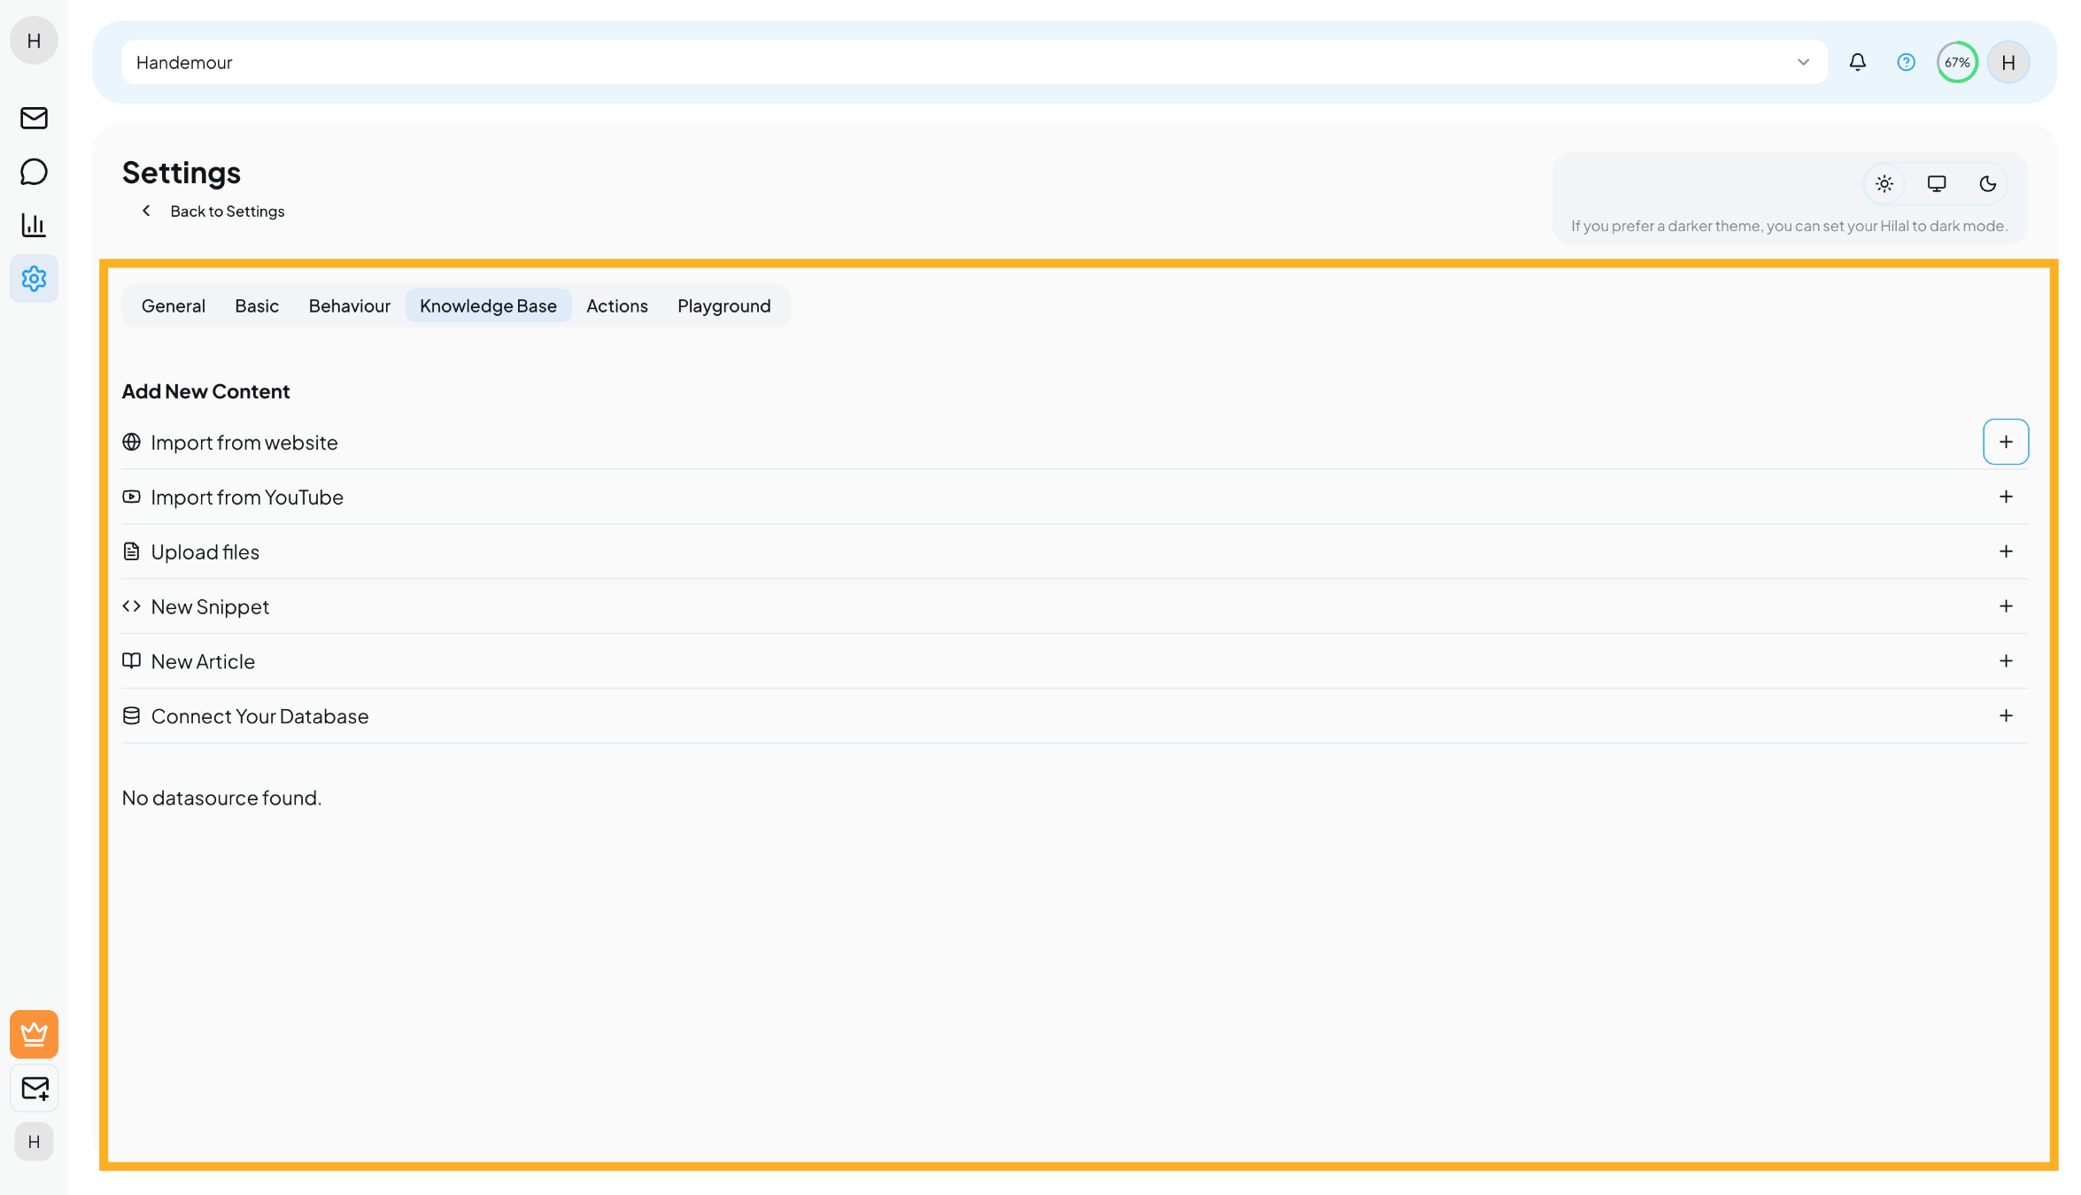2081x1195 pixels.
Task: Expand the Import from YouTube option
Action: 2006,497
